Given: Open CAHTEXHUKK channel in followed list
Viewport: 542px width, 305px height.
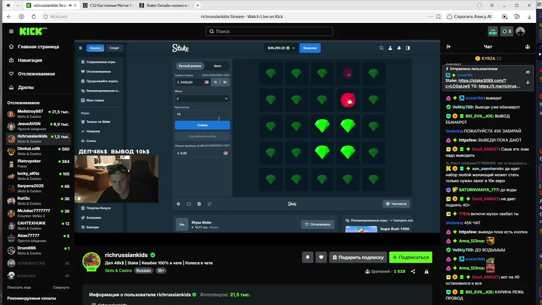Looking at the screenshot, I should tap(38, 225).
